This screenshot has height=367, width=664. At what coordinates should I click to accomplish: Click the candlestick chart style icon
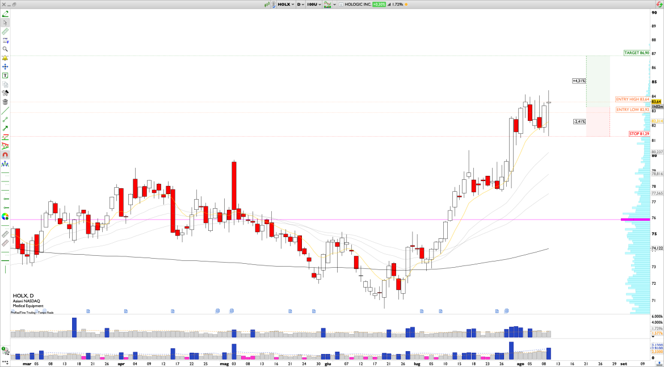pos(268,5)
